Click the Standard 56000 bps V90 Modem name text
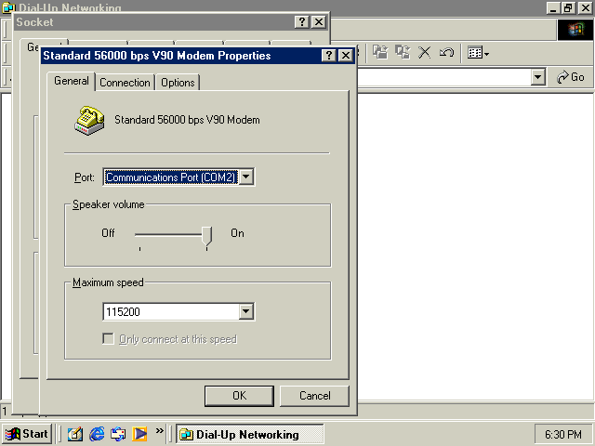This screenshot has height=446, width=595. (x=187, y=120)
